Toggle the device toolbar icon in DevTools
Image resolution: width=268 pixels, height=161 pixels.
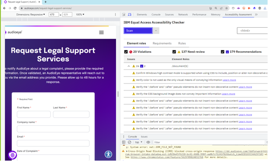tap(129, 15)
